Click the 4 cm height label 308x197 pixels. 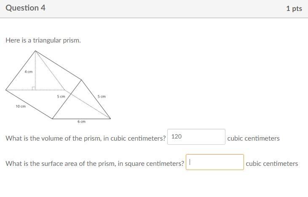click(x=29, y=72)
